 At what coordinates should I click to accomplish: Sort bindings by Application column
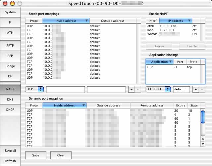point(160,62)
